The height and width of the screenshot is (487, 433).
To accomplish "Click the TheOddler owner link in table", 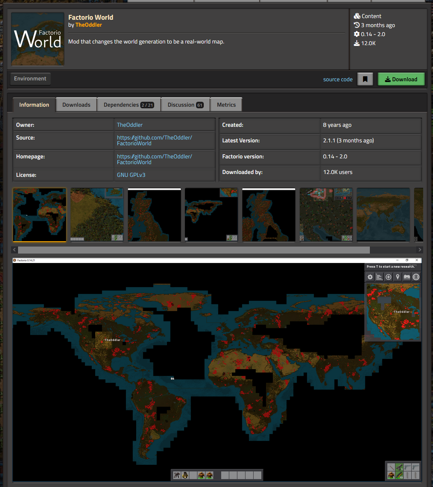I will click(130, 125).
